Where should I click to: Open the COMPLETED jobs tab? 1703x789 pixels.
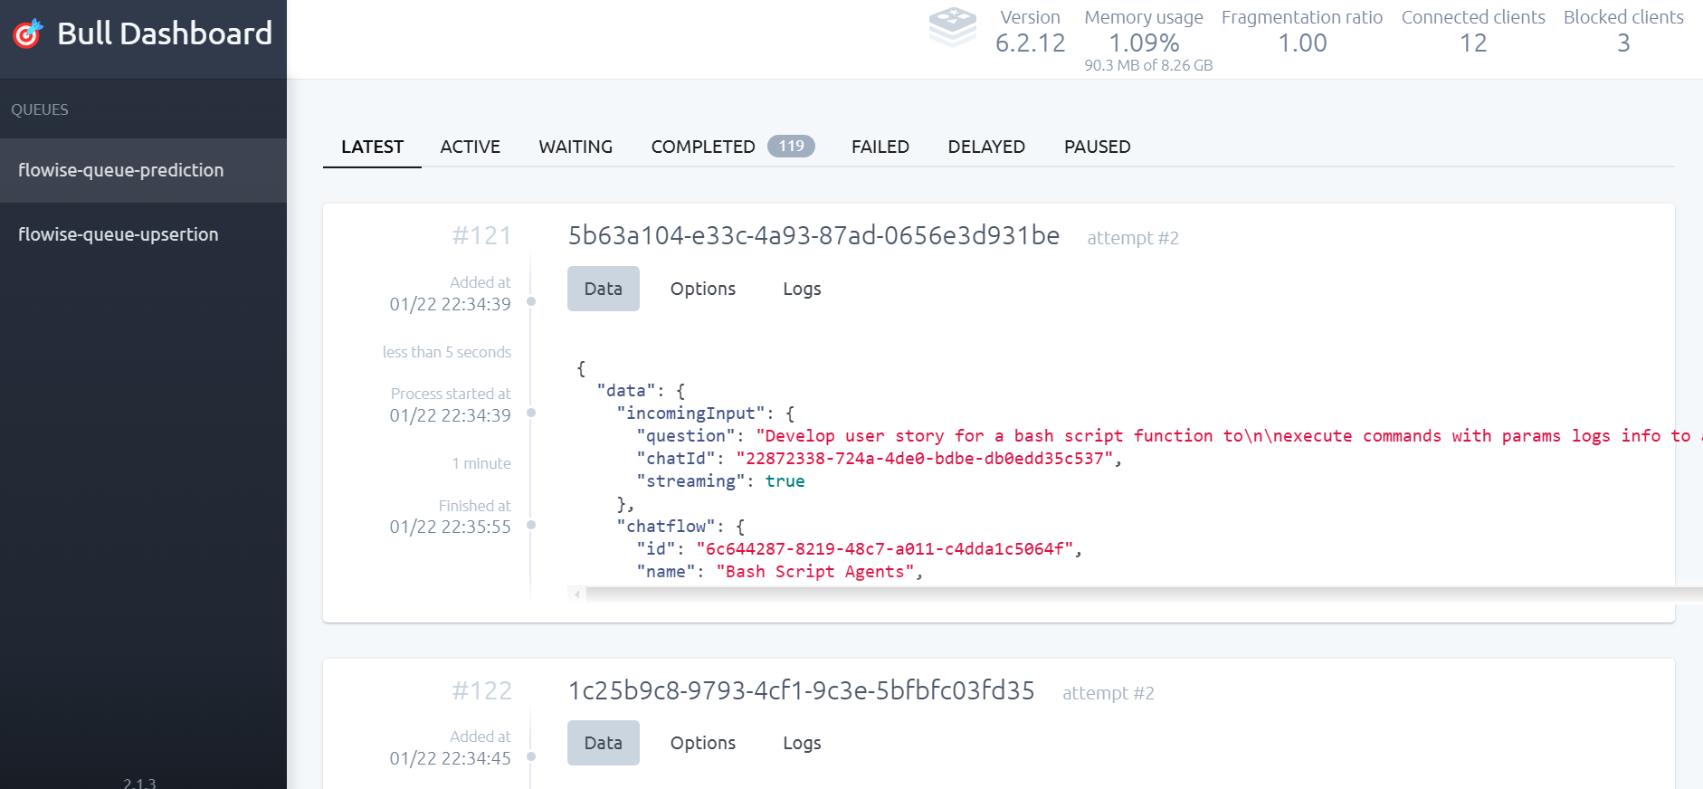tap(702, 147)
